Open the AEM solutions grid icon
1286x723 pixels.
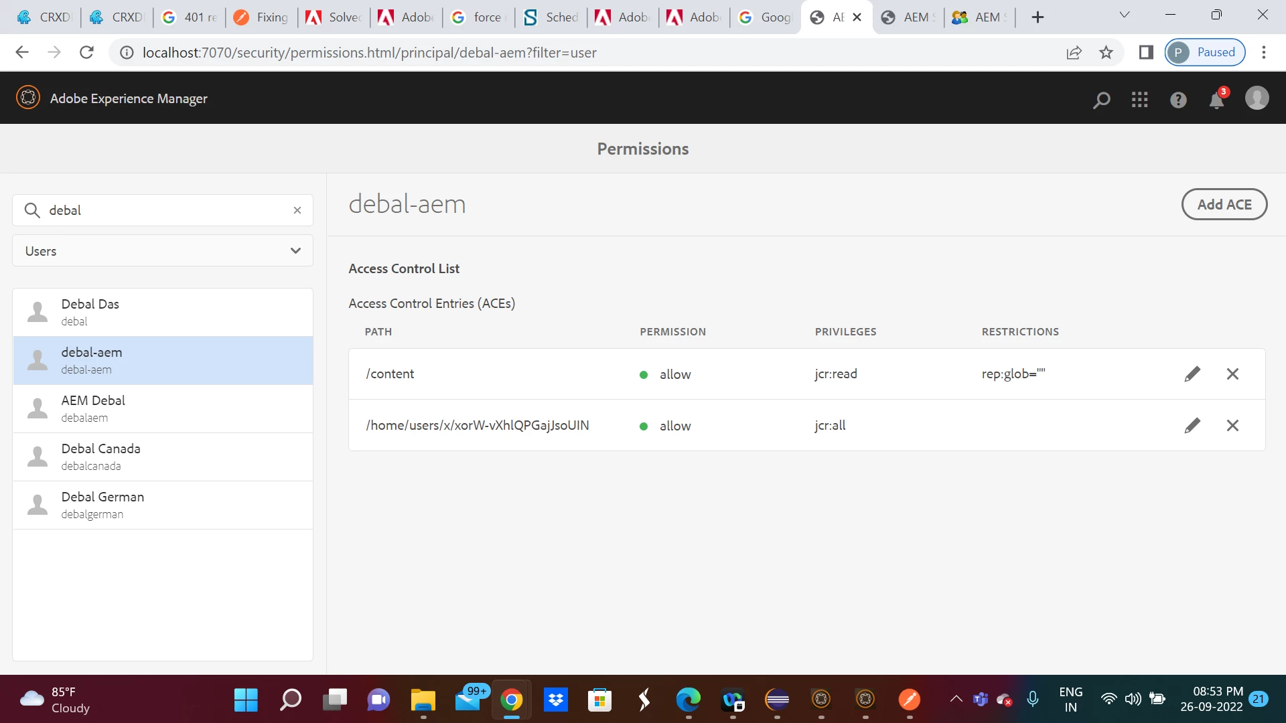pos(1139,100)
